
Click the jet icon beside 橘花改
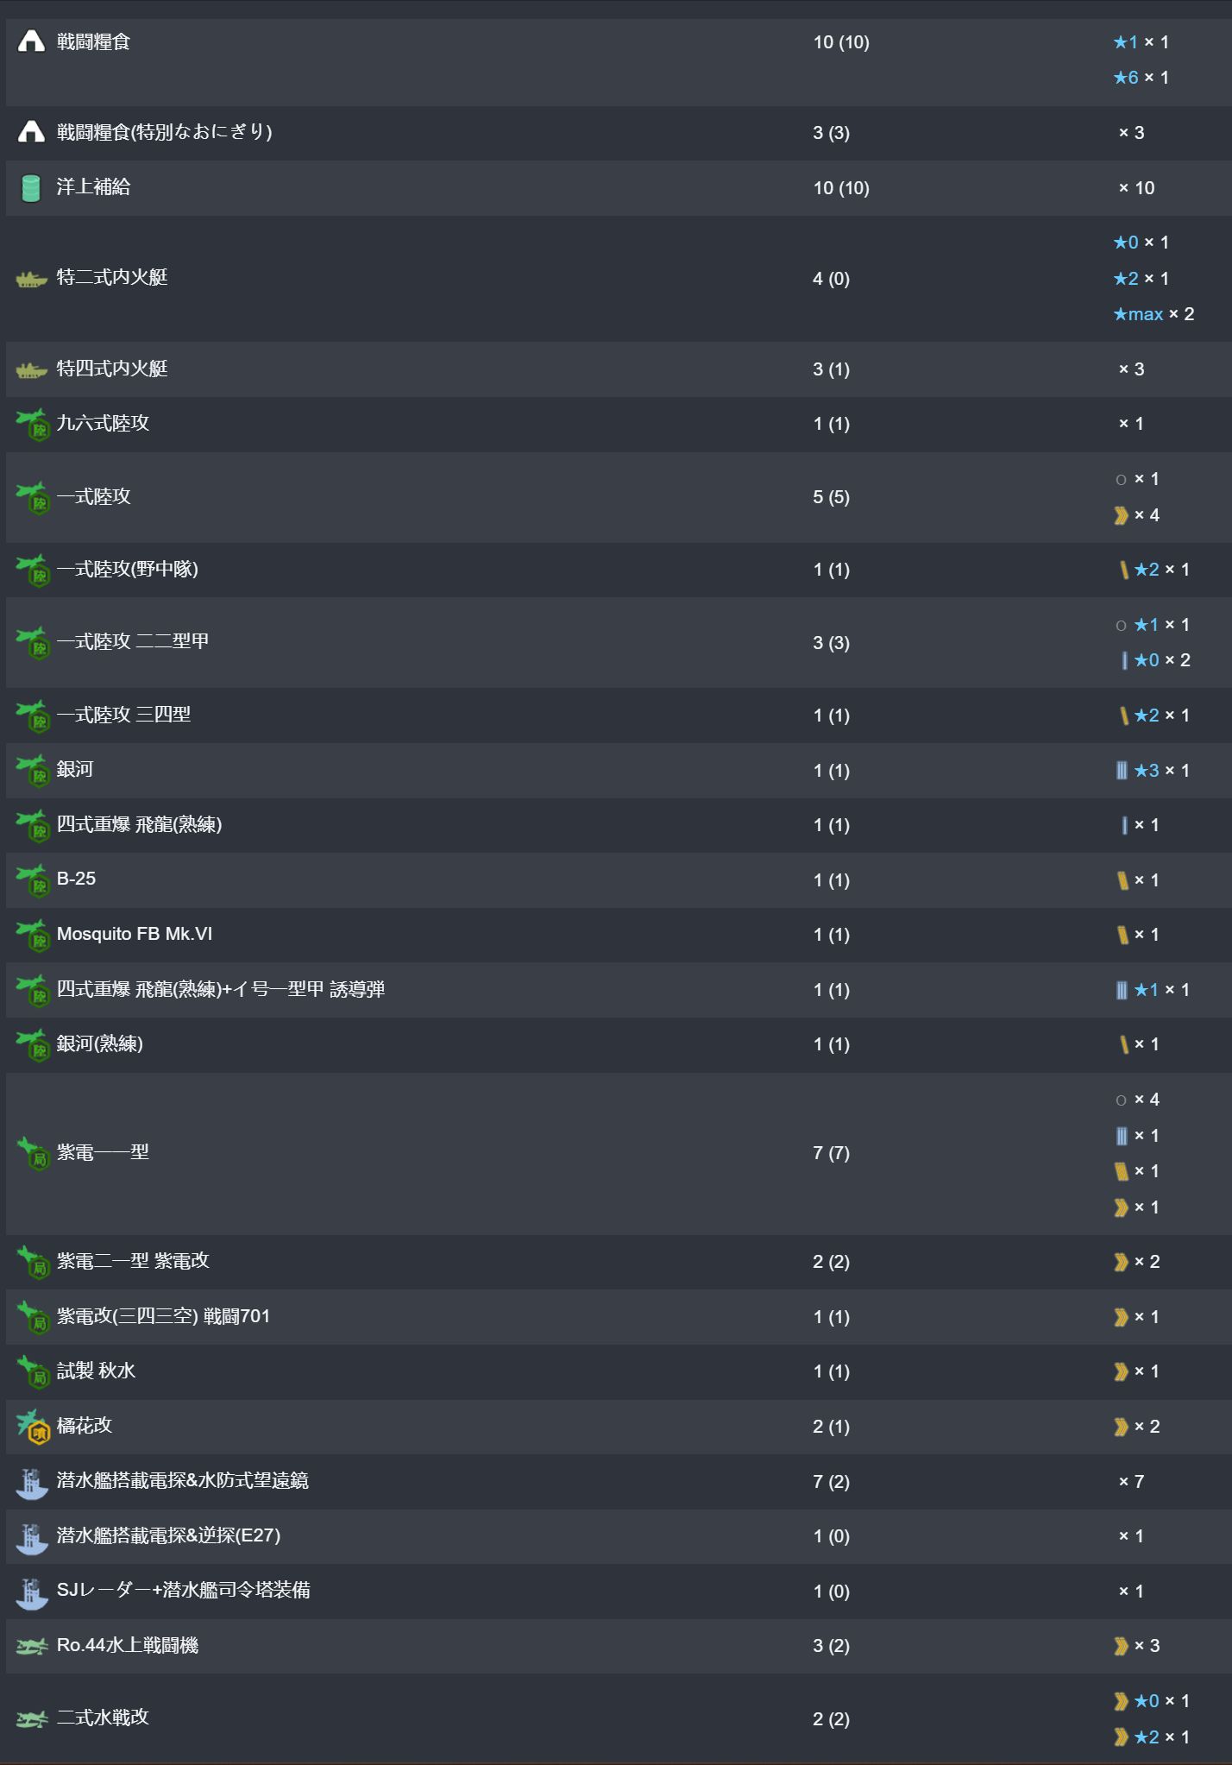34,1427
